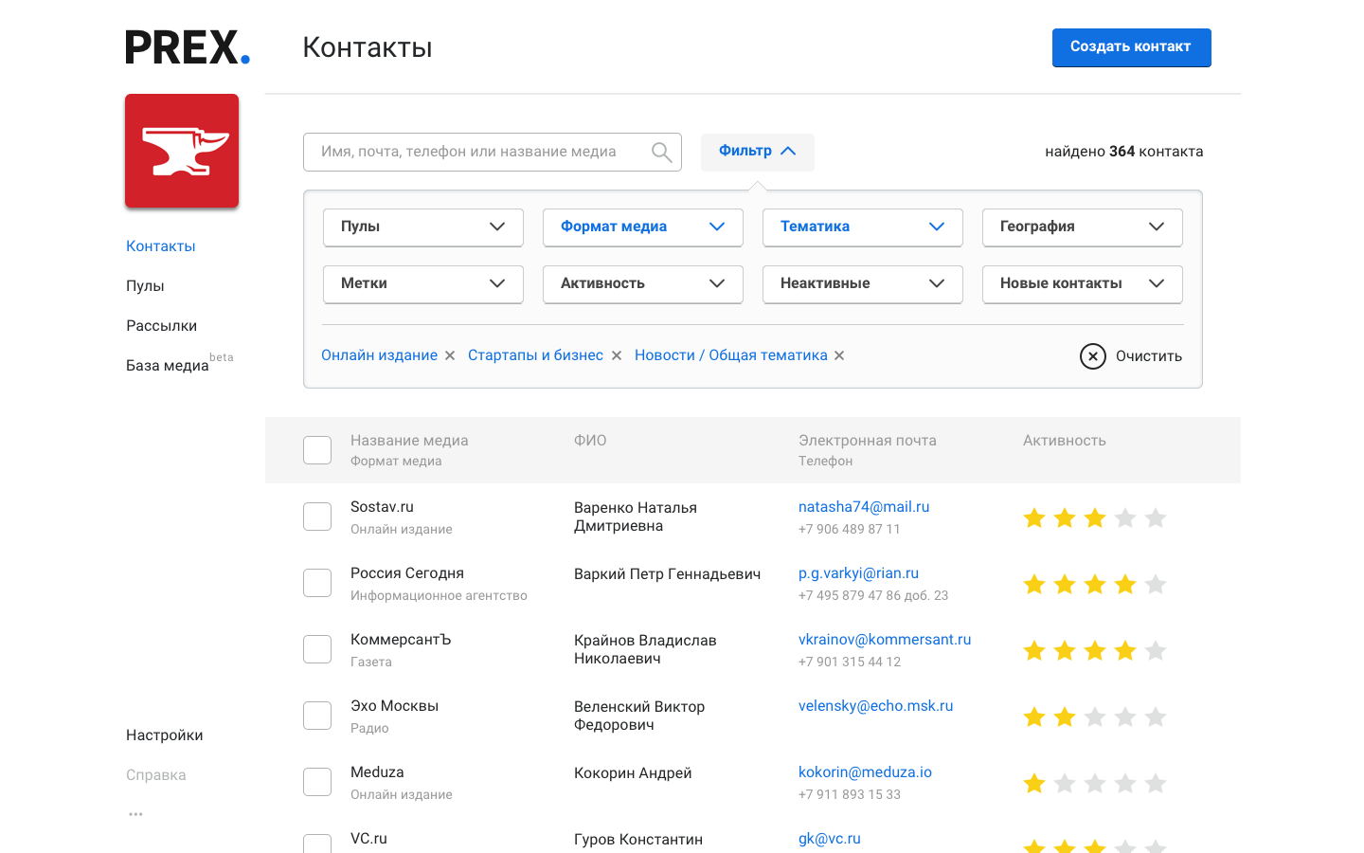This screenshot has width=1364, height=853.
Task: Click the name Варенко Наталья Дмитриевна
Action: point(636,517)
